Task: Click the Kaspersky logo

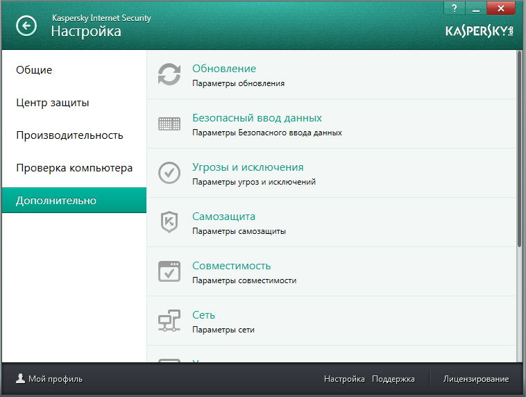Action: [x=480, y=31]
